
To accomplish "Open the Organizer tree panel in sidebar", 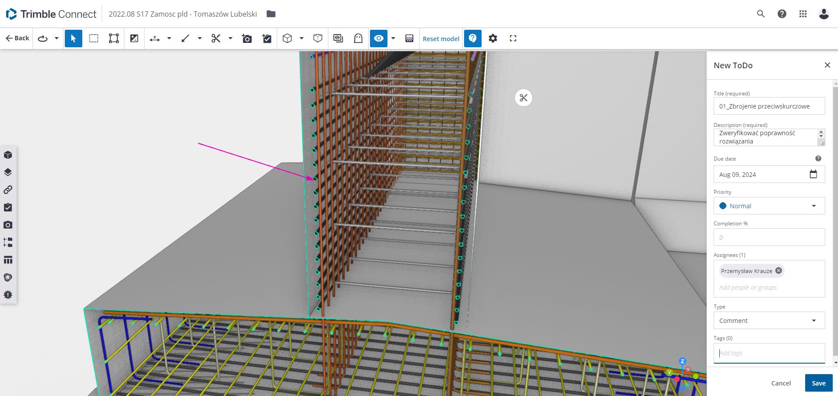I will point(8,242).
